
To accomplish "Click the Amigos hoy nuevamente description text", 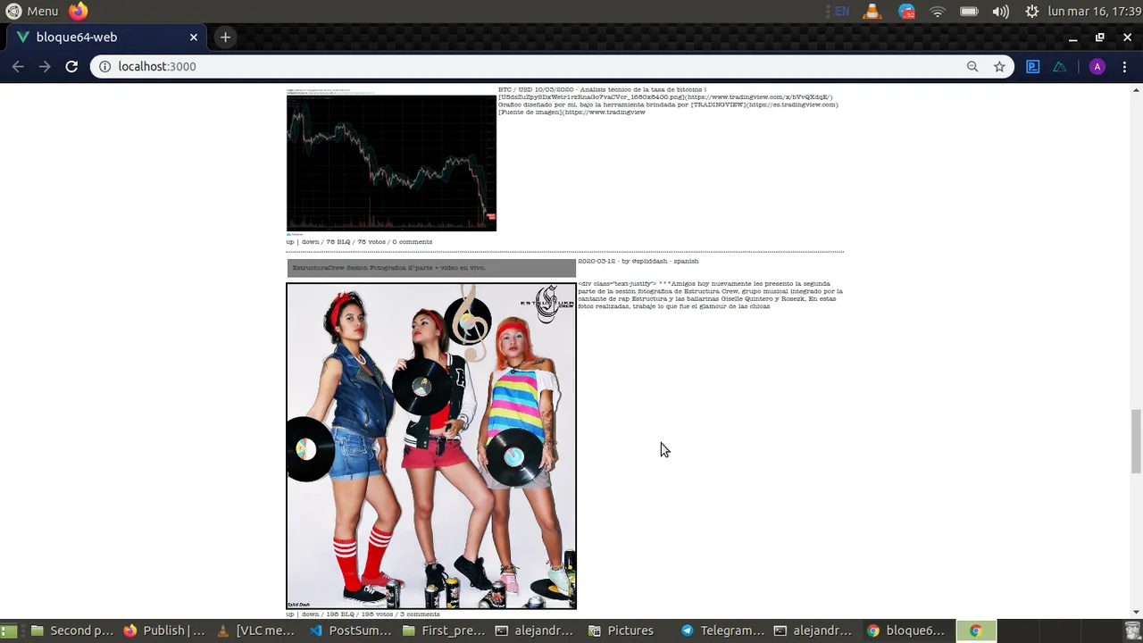I will tap(710, 295).
